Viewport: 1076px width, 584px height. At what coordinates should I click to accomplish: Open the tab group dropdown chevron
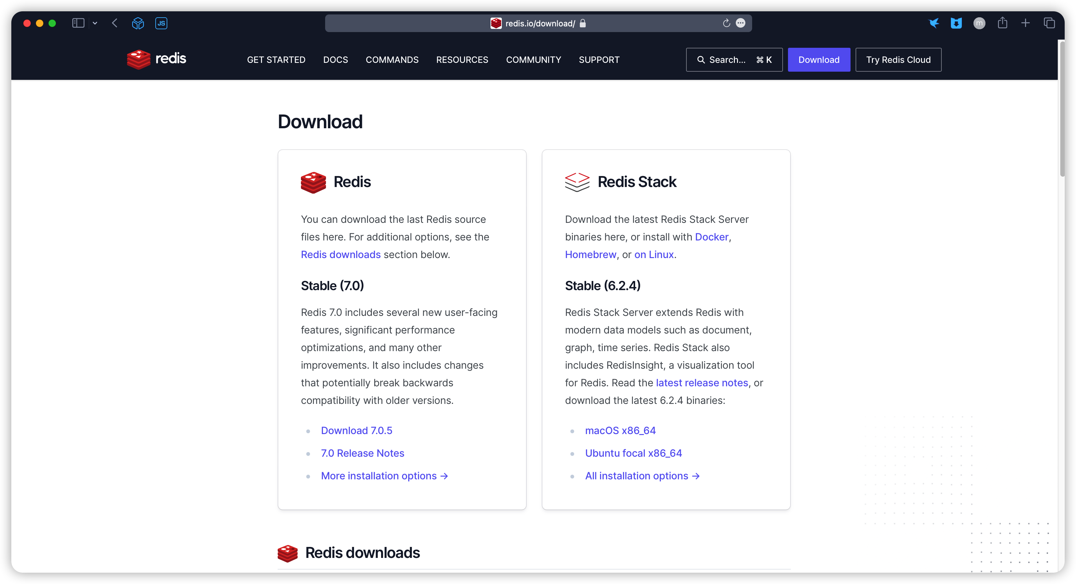95,23
